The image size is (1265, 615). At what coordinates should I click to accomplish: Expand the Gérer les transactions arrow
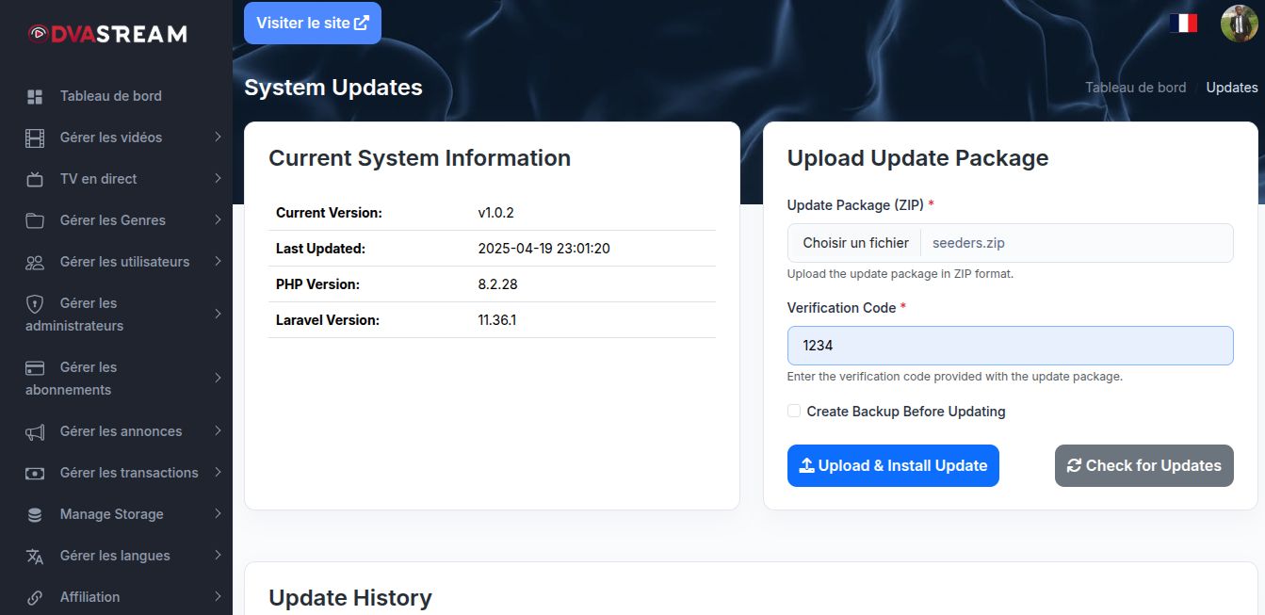point(218,472)
